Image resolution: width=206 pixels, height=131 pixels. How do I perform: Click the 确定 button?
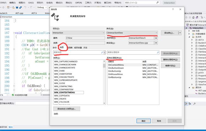pyautogui.click(x=143, y=121)
